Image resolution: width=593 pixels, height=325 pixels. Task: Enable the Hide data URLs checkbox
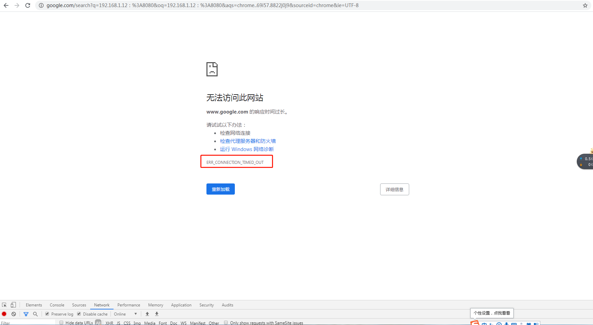[x=61, y=323]
